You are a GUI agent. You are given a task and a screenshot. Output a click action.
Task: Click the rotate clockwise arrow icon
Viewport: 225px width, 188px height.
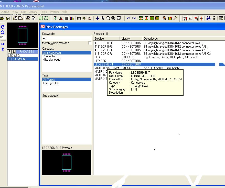(3, 27)
